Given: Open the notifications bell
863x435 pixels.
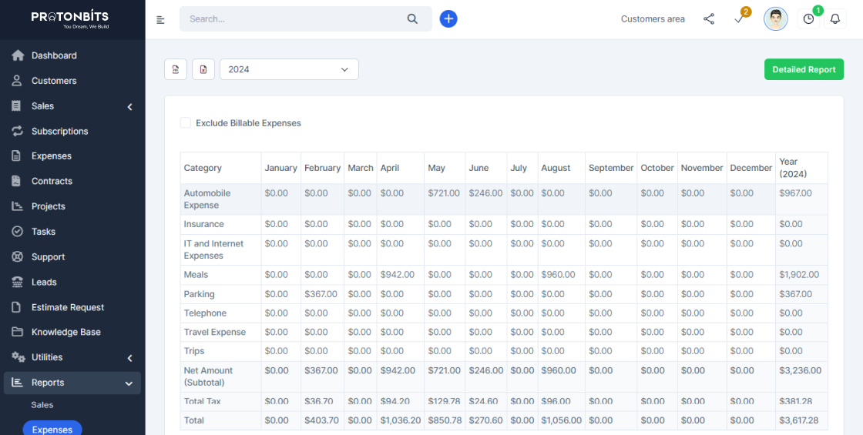Looking at the screenshot, I should pyautogui.click(x=834, y=19).
